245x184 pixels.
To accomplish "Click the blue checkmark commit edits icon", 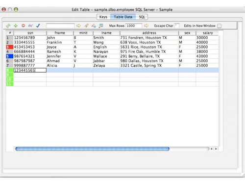I will (x=38, y=26).
